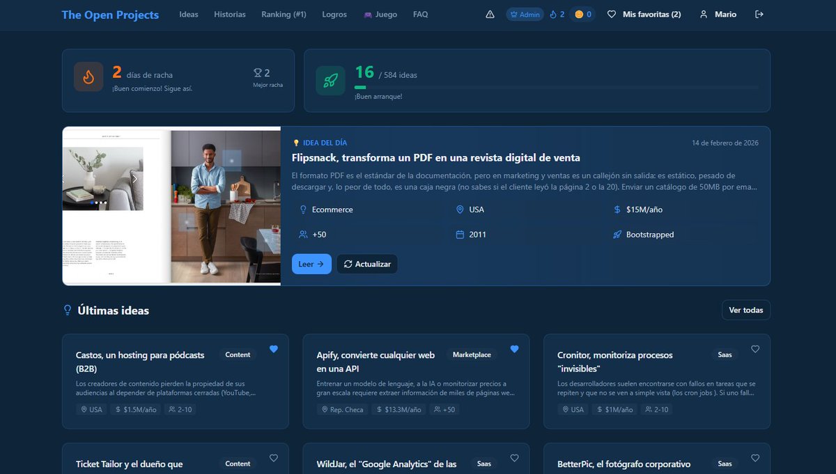Click the USA location chip on the Cronitor card
Image resolution: width=836 pixels, height=474 pixels.
point(573,410)
